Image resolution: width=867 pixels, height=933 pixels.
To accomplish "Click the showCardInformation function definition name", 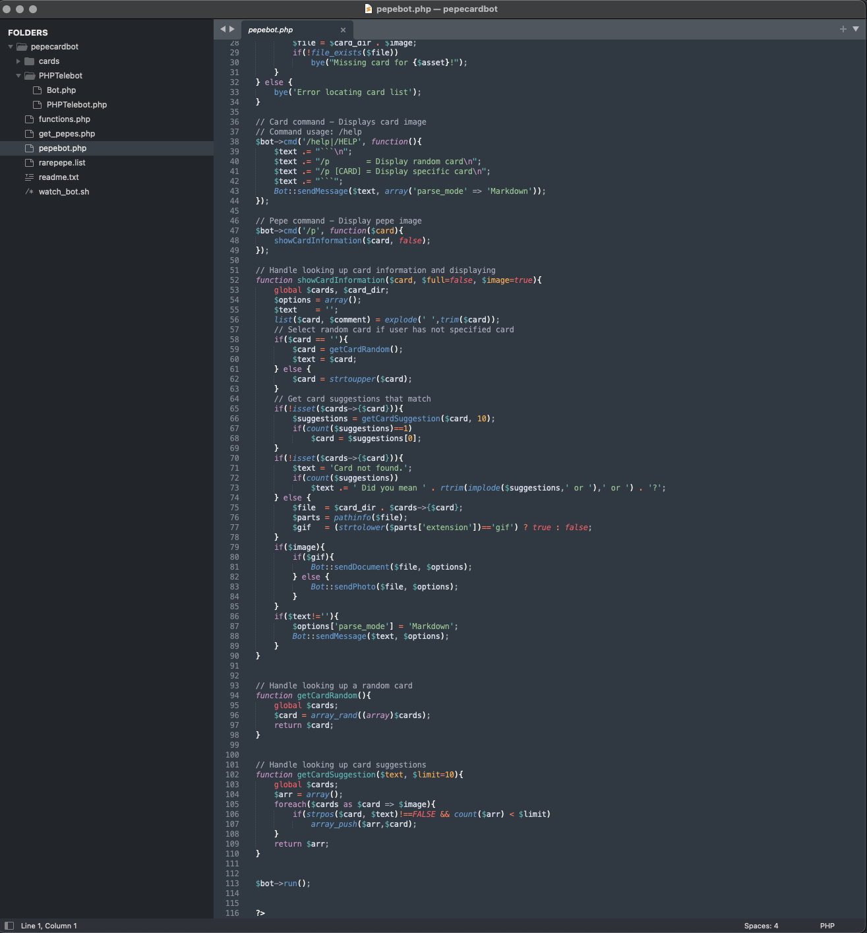I will tap(341, 280).
